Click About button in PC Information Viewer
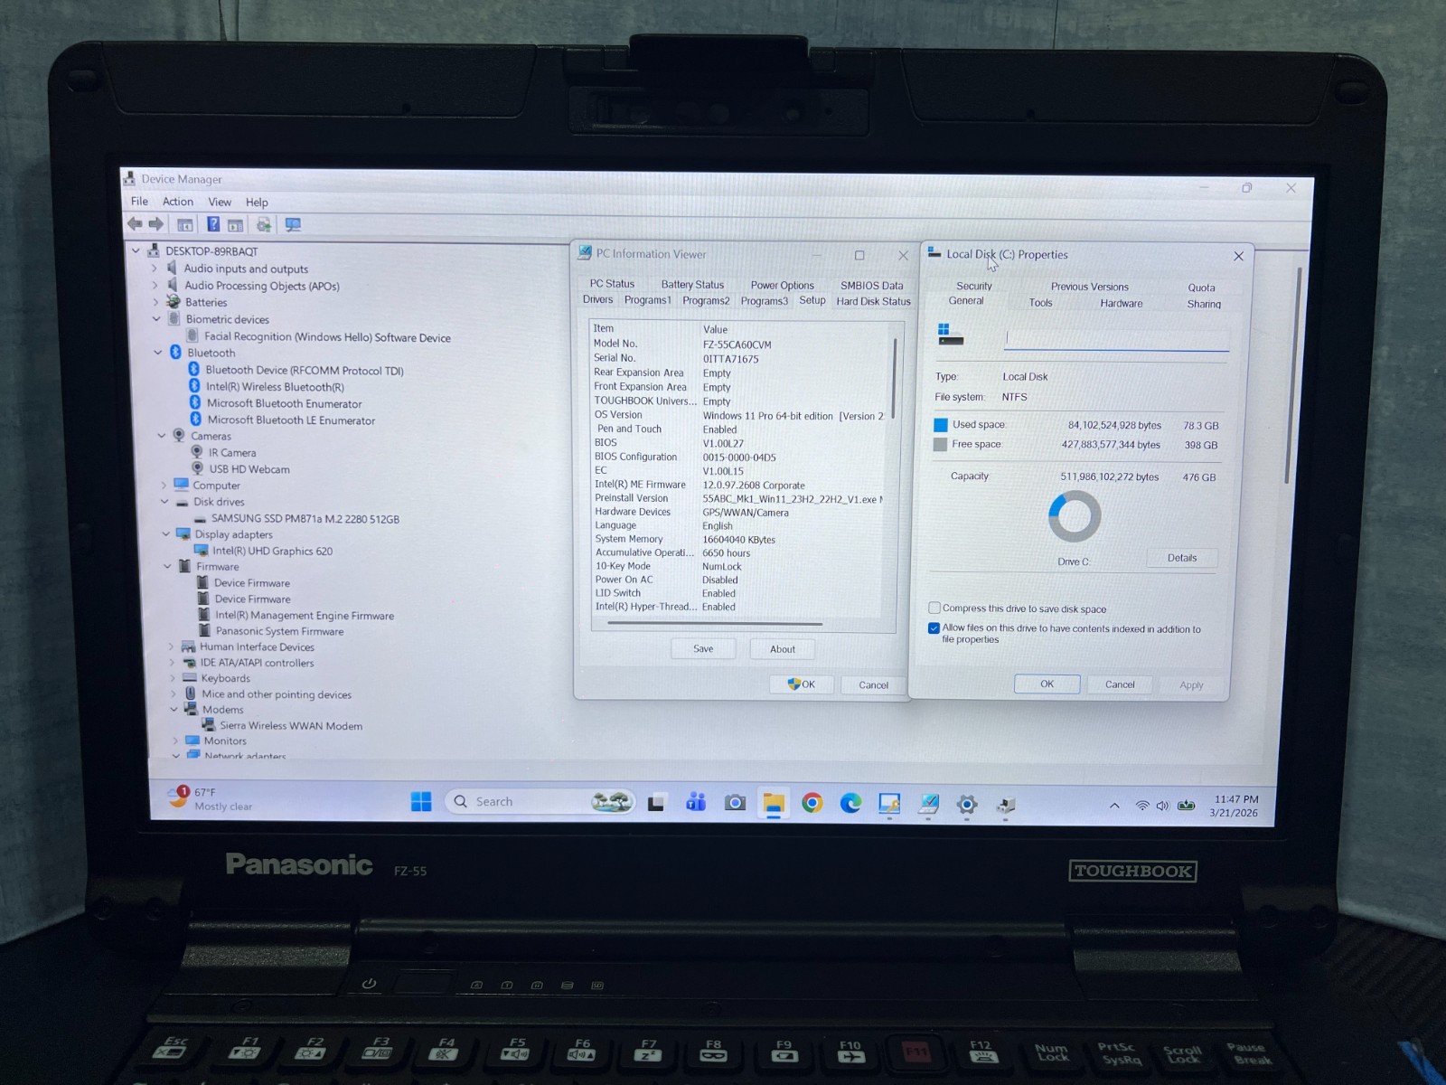1446x1085 pixels. (783, 649)
